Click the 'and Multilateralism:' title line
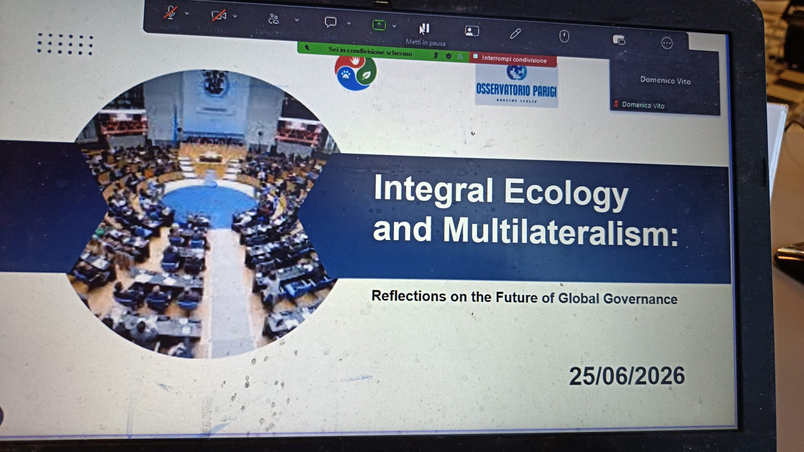This screenshot has height=452, width=804. coord(525,231)
